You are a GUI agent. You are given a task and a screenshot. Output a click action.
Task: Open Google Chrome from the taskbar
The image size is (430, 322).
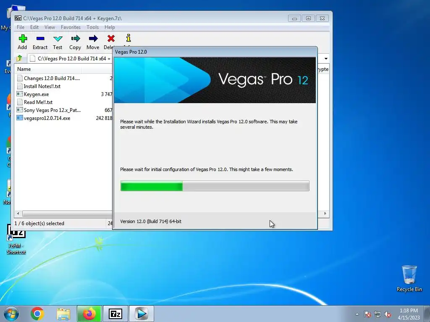pos(37,314)
